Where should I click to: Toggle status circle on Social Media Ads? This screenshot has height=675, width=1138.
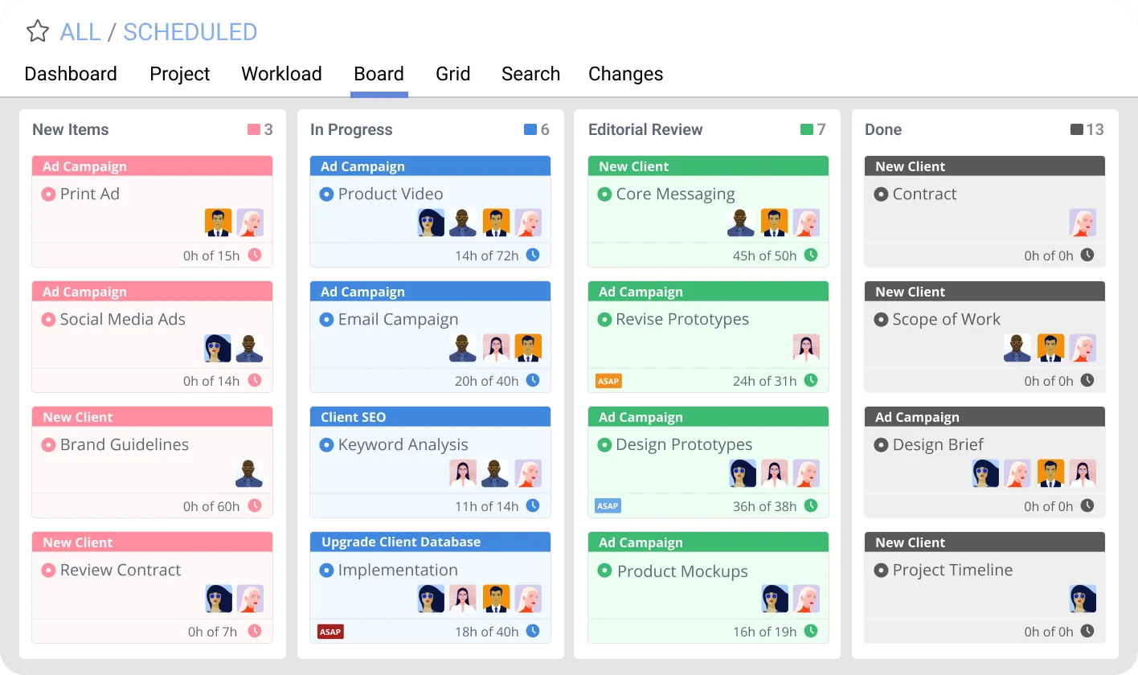coord(48,319)
